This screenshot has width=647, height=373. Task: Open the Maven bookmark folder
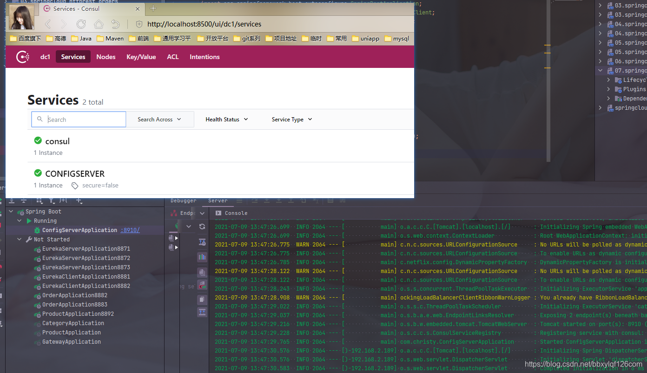pyautogui.click(x=110, y=39)
